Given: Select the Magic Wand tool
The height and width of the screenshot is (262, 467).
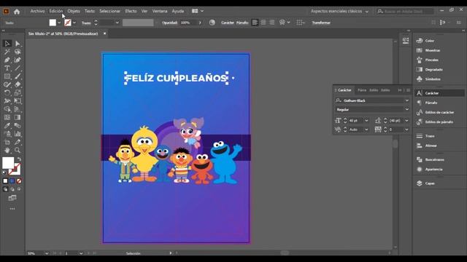Looking at the screenshot, I should (x=7, y=52).
